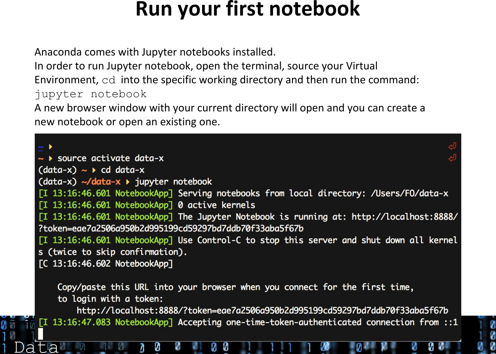496x354 pixels.
Task: Click the 'Run your first notebook' slide title
Action: [247, 9]
